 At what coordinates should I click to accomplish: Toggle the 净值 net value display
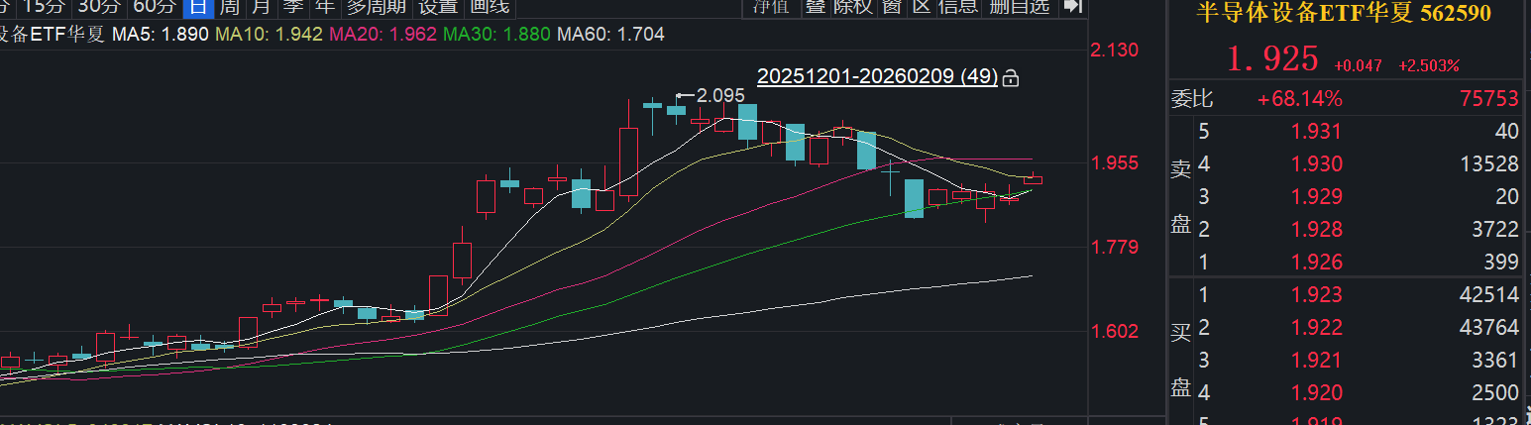tap(771, 7)
